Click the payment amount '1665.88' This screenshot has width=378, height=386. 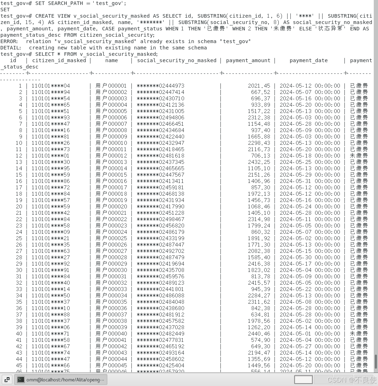(x=259, y=137)
